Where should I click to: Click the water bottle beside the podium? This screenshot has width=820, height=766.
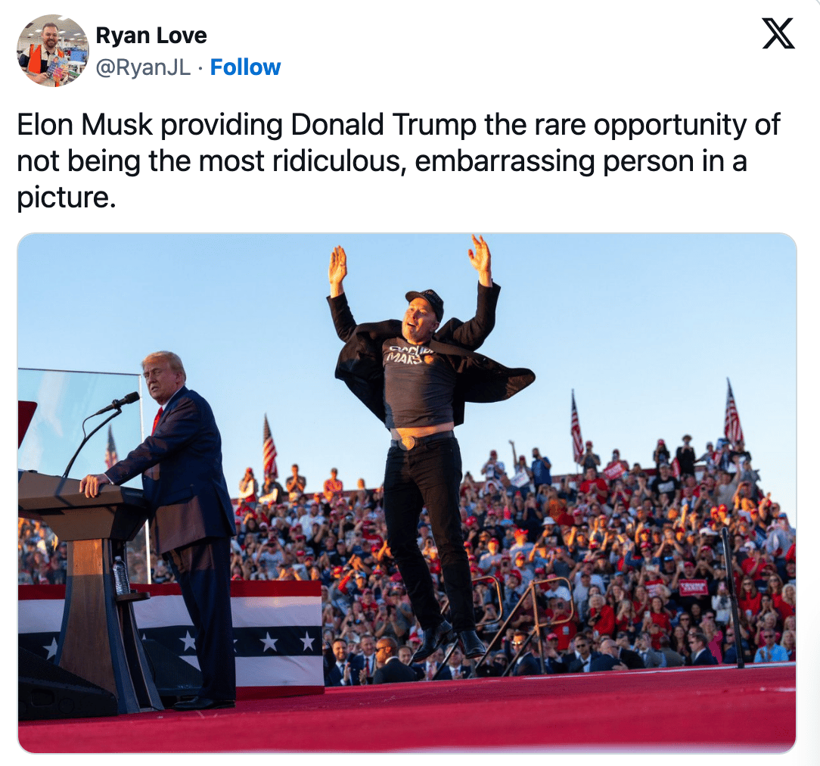[121, 575]
